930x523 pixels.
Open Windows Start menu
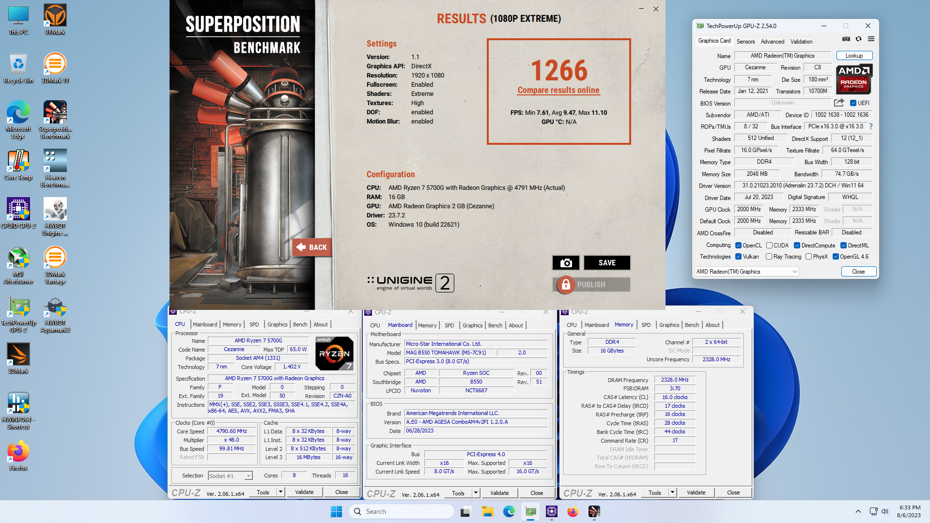(x=336, y=511)
